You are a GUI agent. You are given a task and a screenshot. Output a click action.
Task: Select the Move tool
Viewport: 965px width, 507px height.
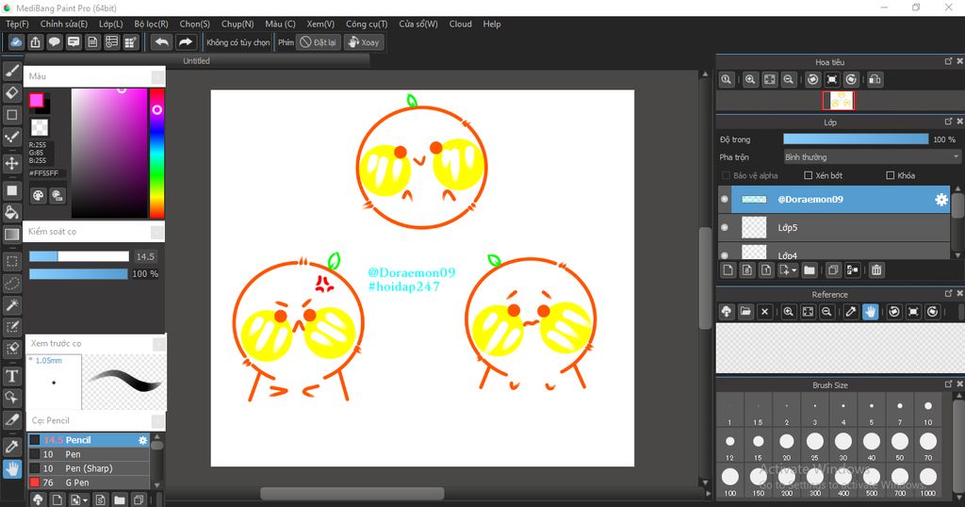click(11, 163)
